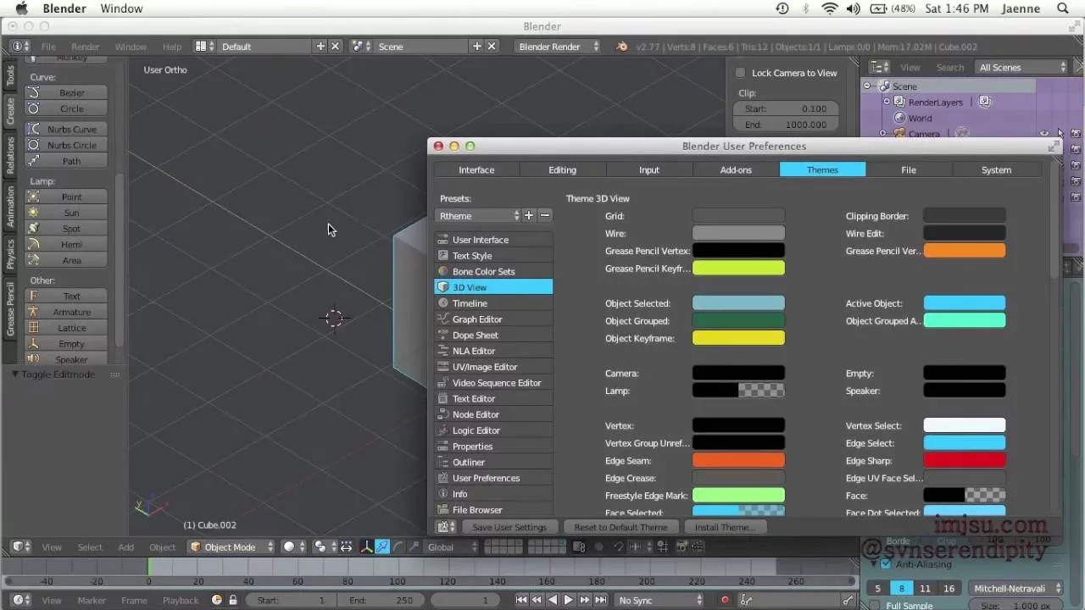Select Bone Color Sets theme entry
Image resolution: width=1085 pixels, height=610 pixels.
493,271
